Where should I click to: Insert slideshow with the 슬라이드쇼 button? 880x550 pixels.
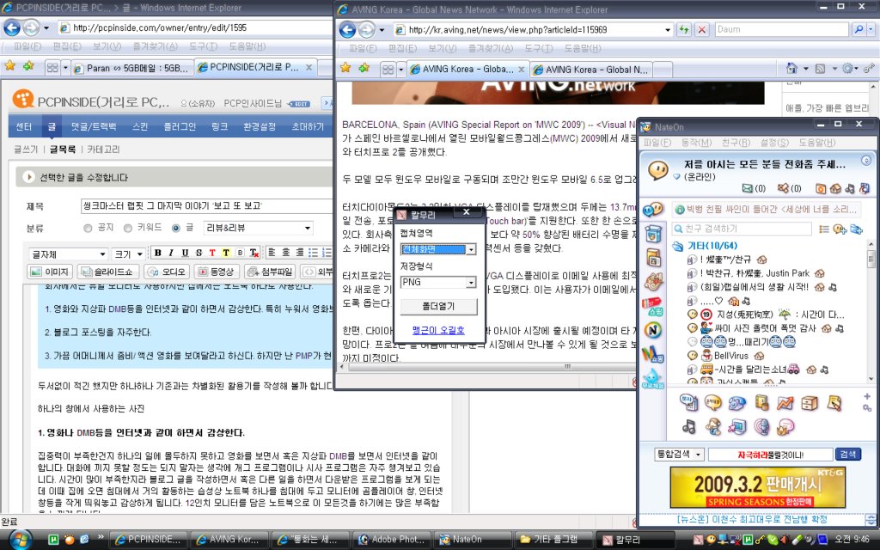tap(107, 272)
